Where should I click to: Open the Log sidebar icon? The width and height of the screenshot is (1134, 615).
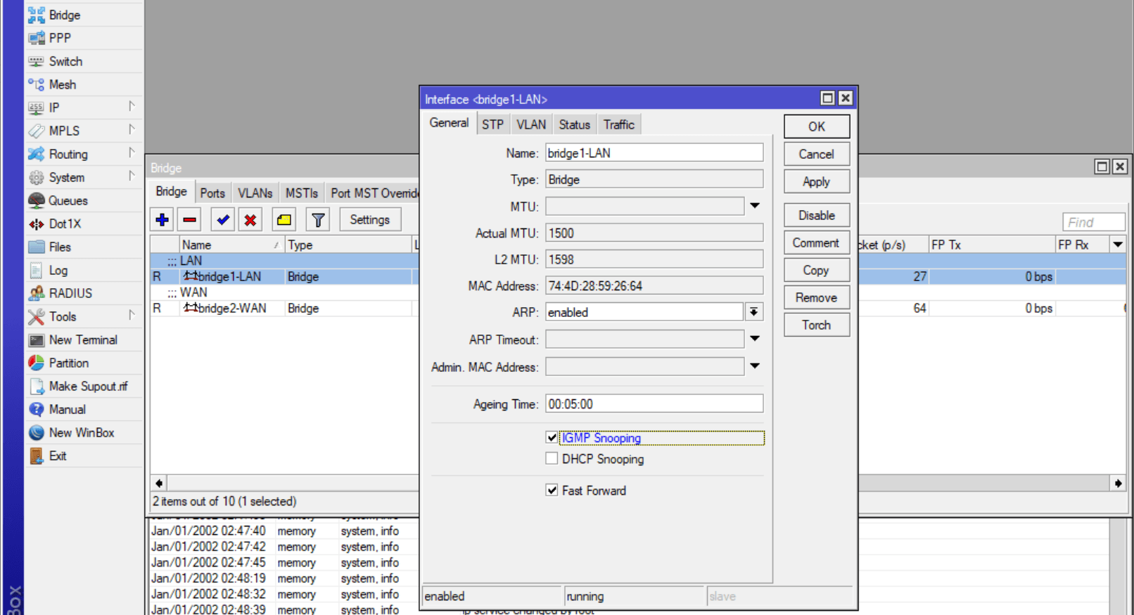37,270
